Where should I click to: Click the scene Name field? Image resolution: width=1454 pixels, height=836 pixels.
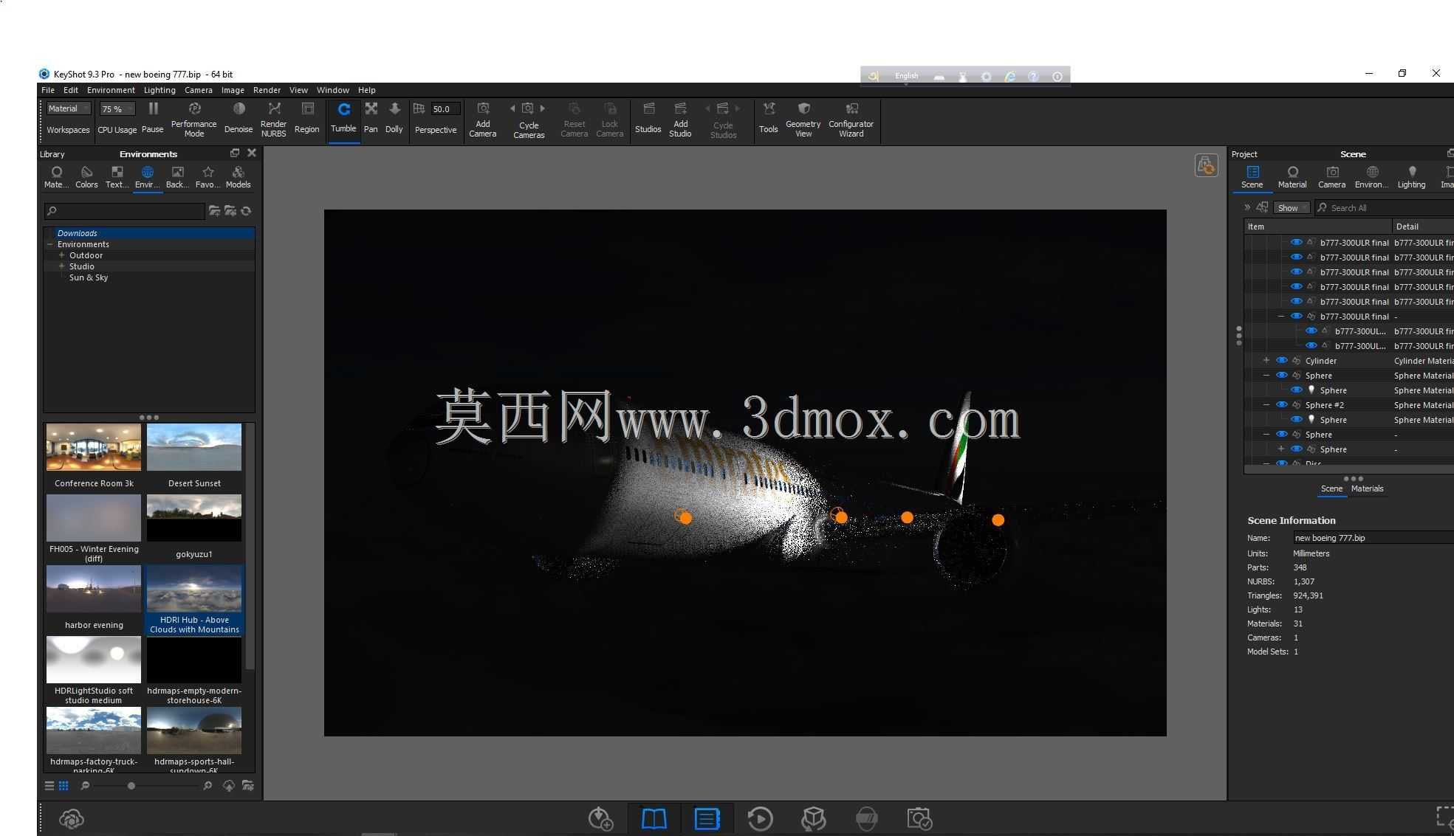point(1373,538)
